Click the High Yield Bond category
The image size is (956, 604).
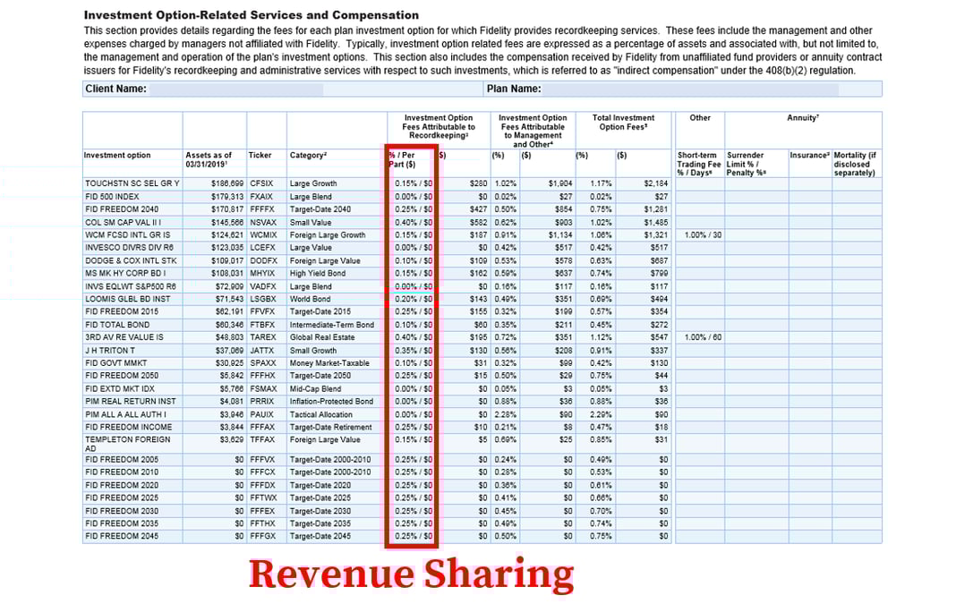318,273
